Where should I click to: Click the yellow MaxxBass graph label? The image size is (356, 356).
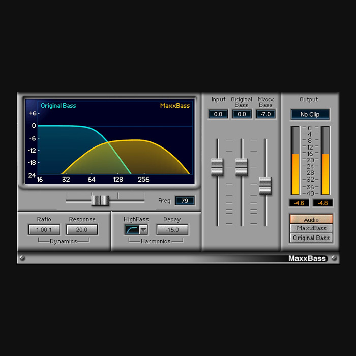[x=175, y=106]
